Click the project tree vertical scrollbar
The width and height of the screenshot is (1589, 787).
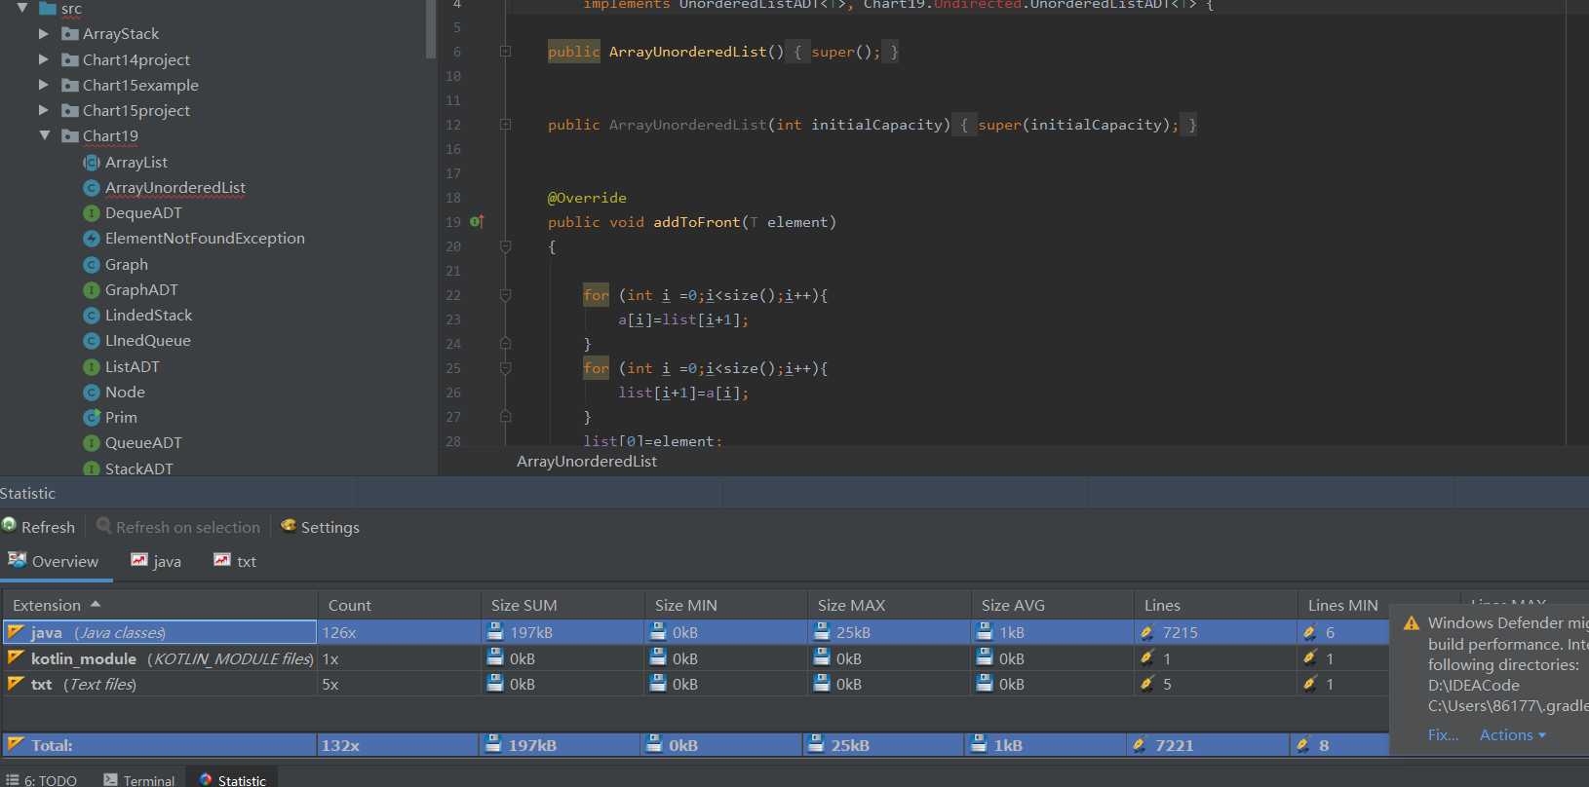tap(431, 29)
